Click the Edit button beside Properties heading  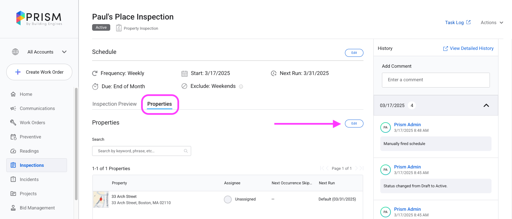pyautogui.click(x=354, y=124)
